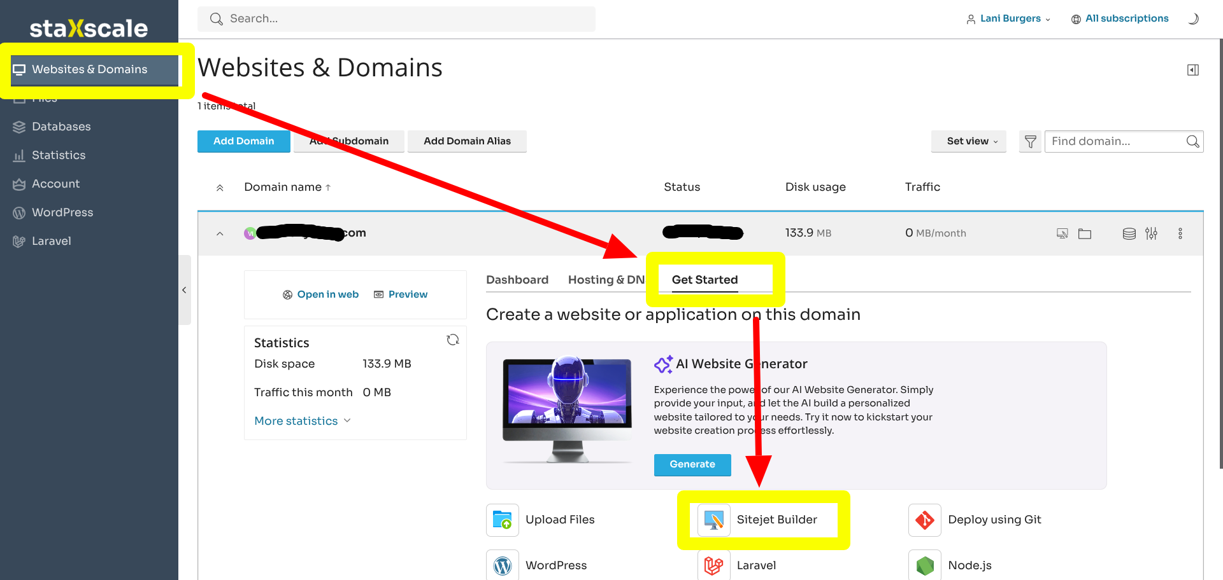Viewport: 1223px width, 580px height.
Task: Click the staXscale logo
Action: 89,28
